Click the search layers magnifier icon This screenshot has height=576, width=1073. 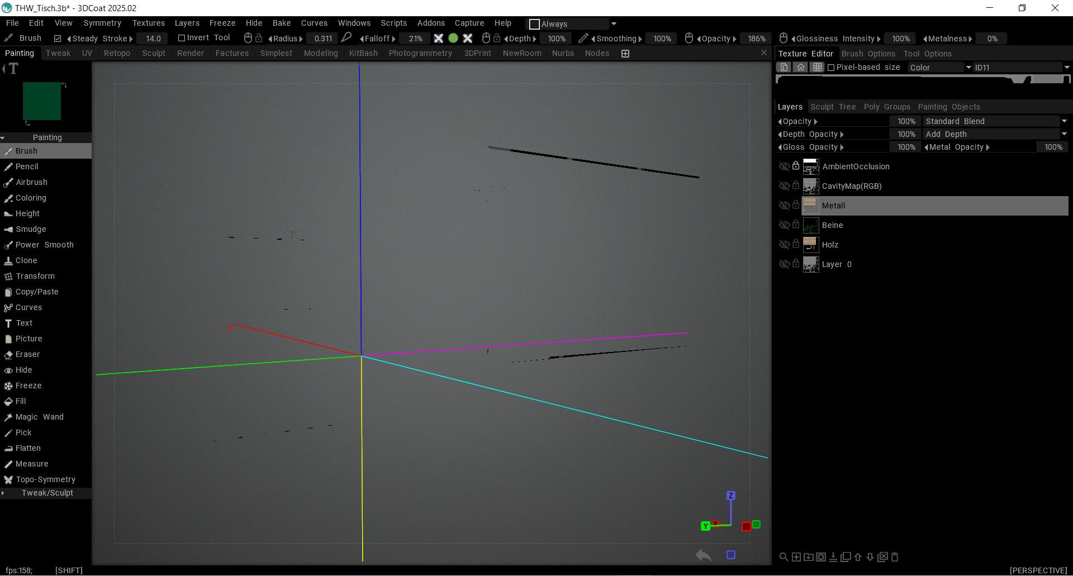tap(784, 557)
